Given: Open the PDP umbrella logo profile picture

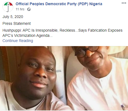Looking at the screenshot, I should [8, 7].
